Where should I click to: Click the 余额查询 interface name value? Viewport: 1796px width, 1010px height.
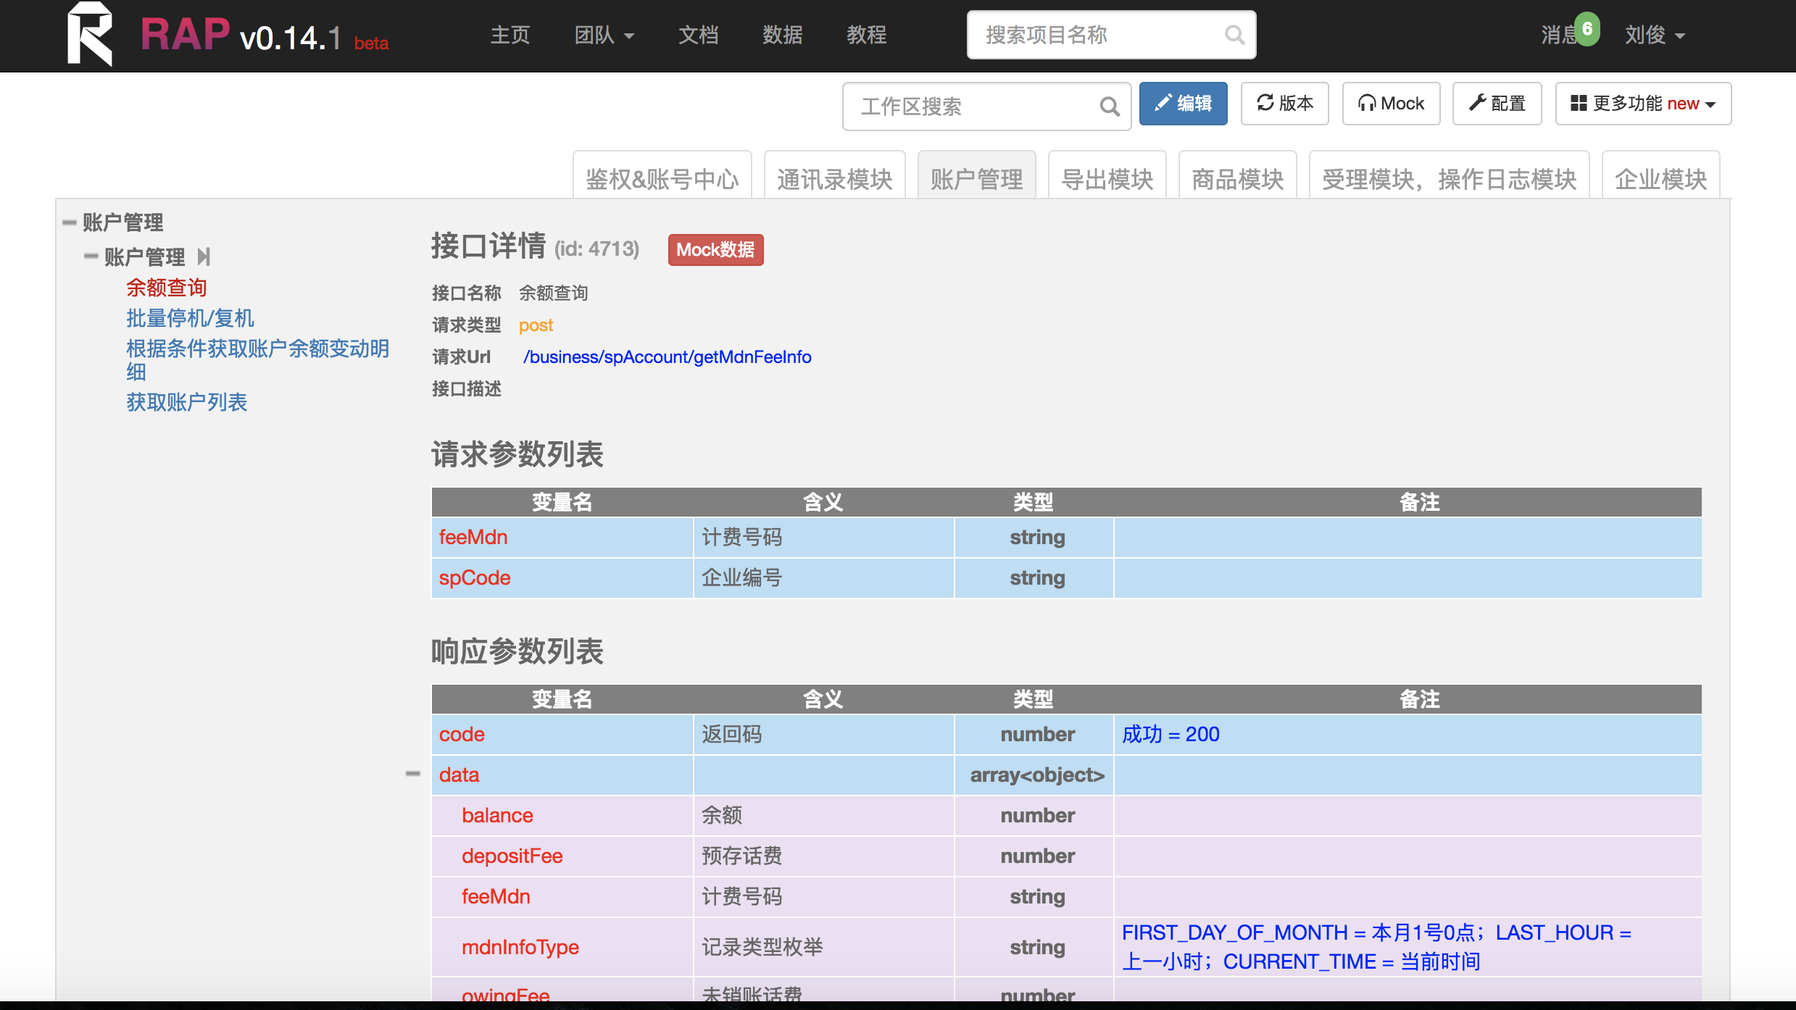pyautogui.click(x=554, y=293)
